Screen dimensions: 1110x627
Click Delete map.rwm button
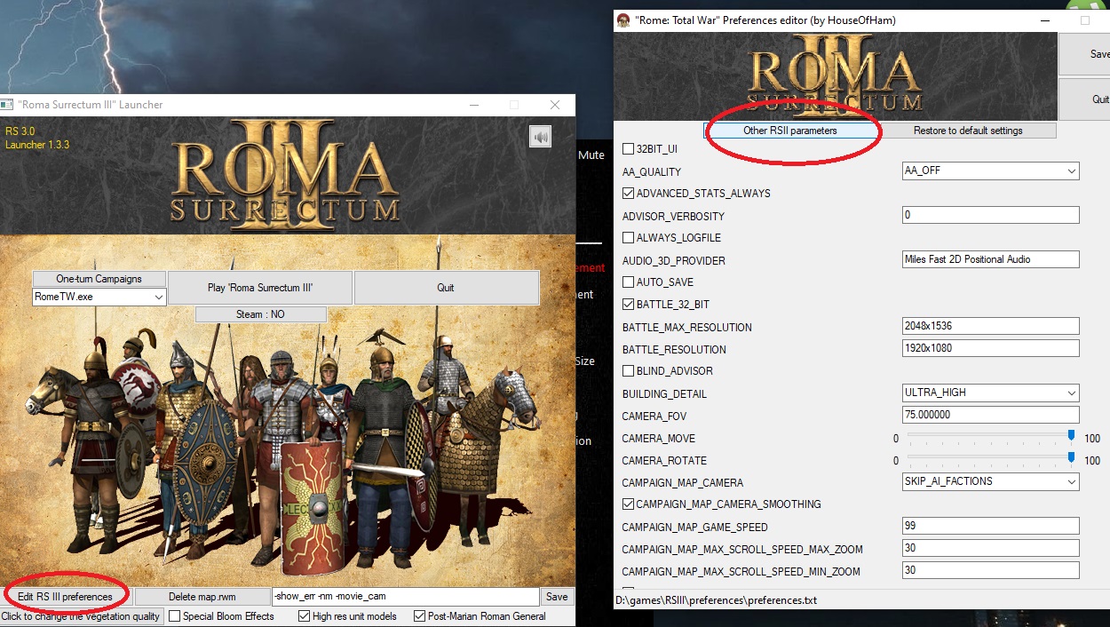[202, 597]
